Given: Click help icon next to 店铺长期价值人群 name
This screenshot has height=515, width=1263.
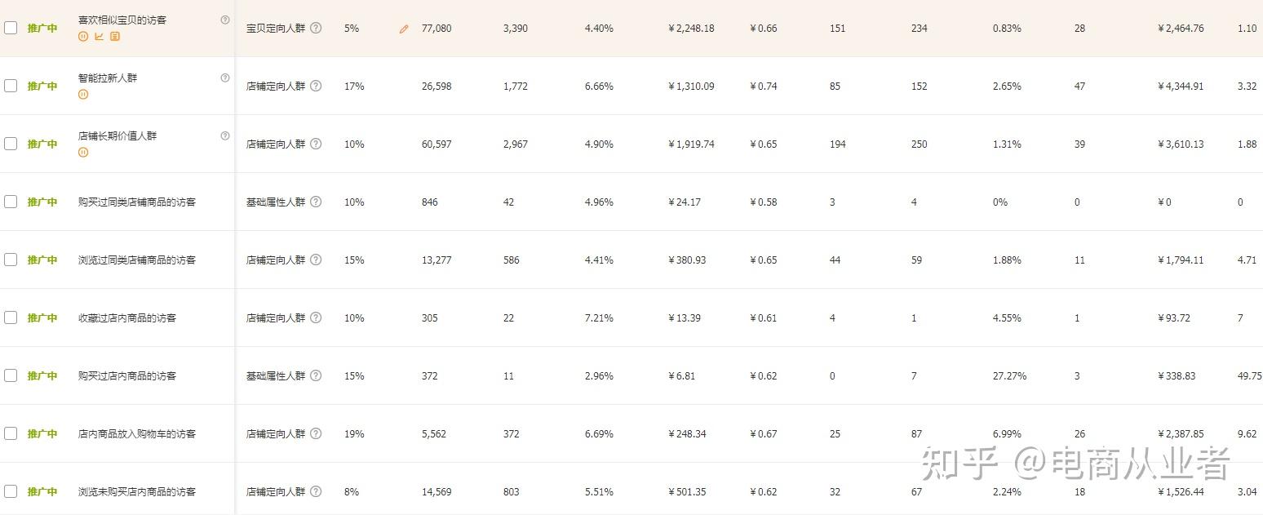Looking at the screenshot, I should click(225, 136).
